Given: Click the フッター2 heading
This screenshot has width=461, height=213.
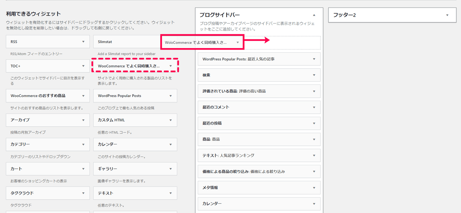Looking at the screenshot, I should pos(344,15).
